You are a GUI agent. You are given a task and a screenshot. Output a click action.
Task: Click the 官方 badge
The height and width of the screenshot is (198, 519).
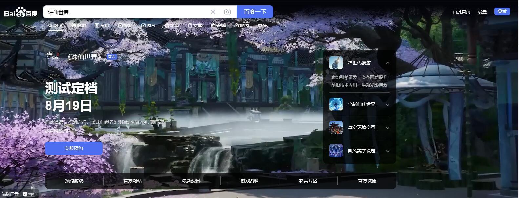112,57
